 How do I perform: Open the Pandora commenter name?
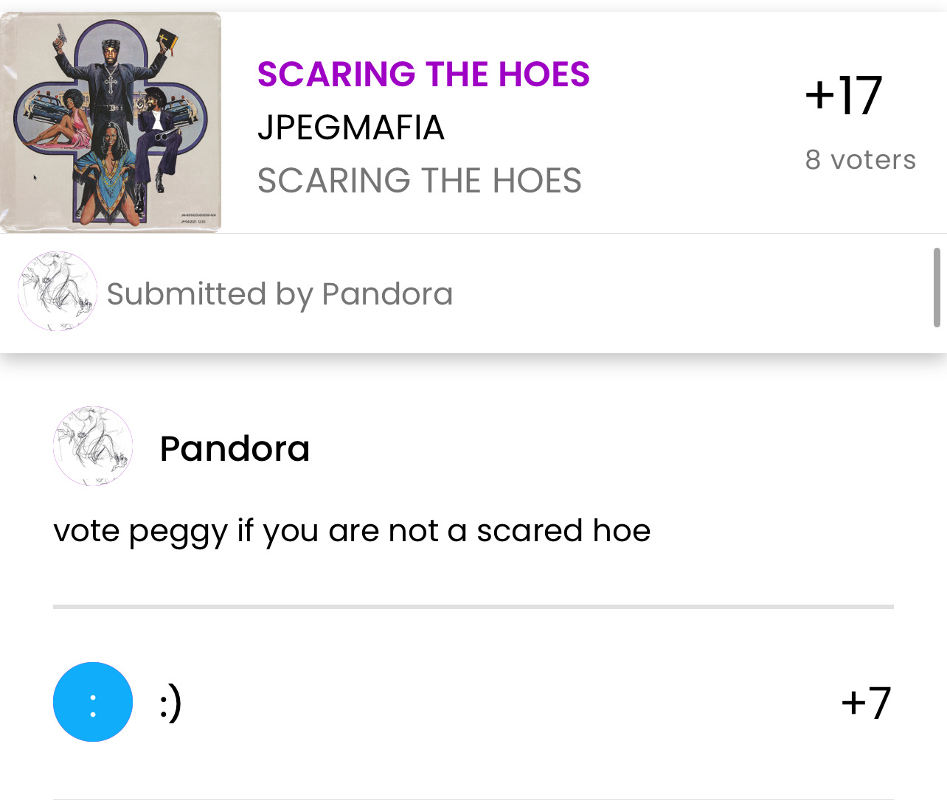pos(235,448)
